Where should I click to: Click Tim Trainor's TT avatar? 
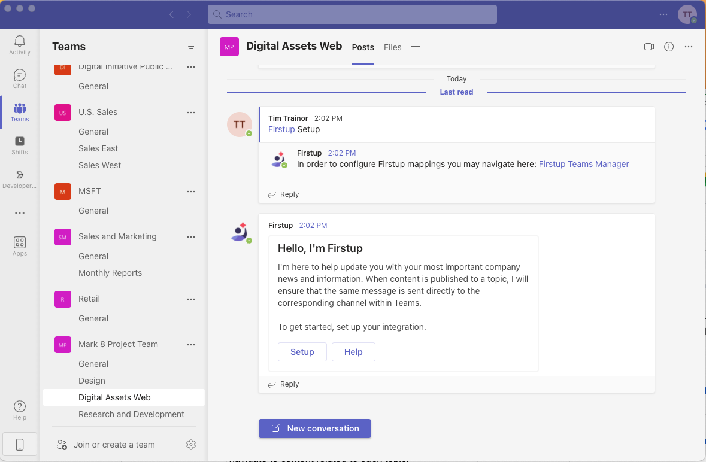point(239,124)
